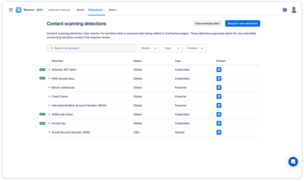
Task: Click the BETA label next to Beacon
Action: 40,10
